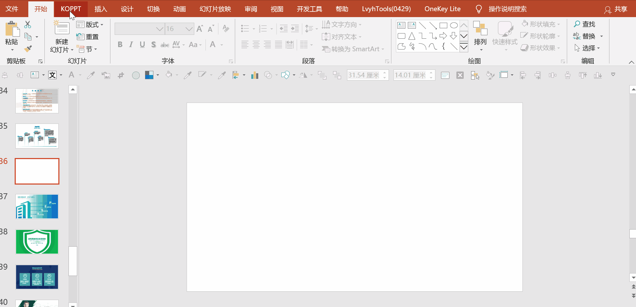Open the font size dropdown showing 16

[189, 29]
